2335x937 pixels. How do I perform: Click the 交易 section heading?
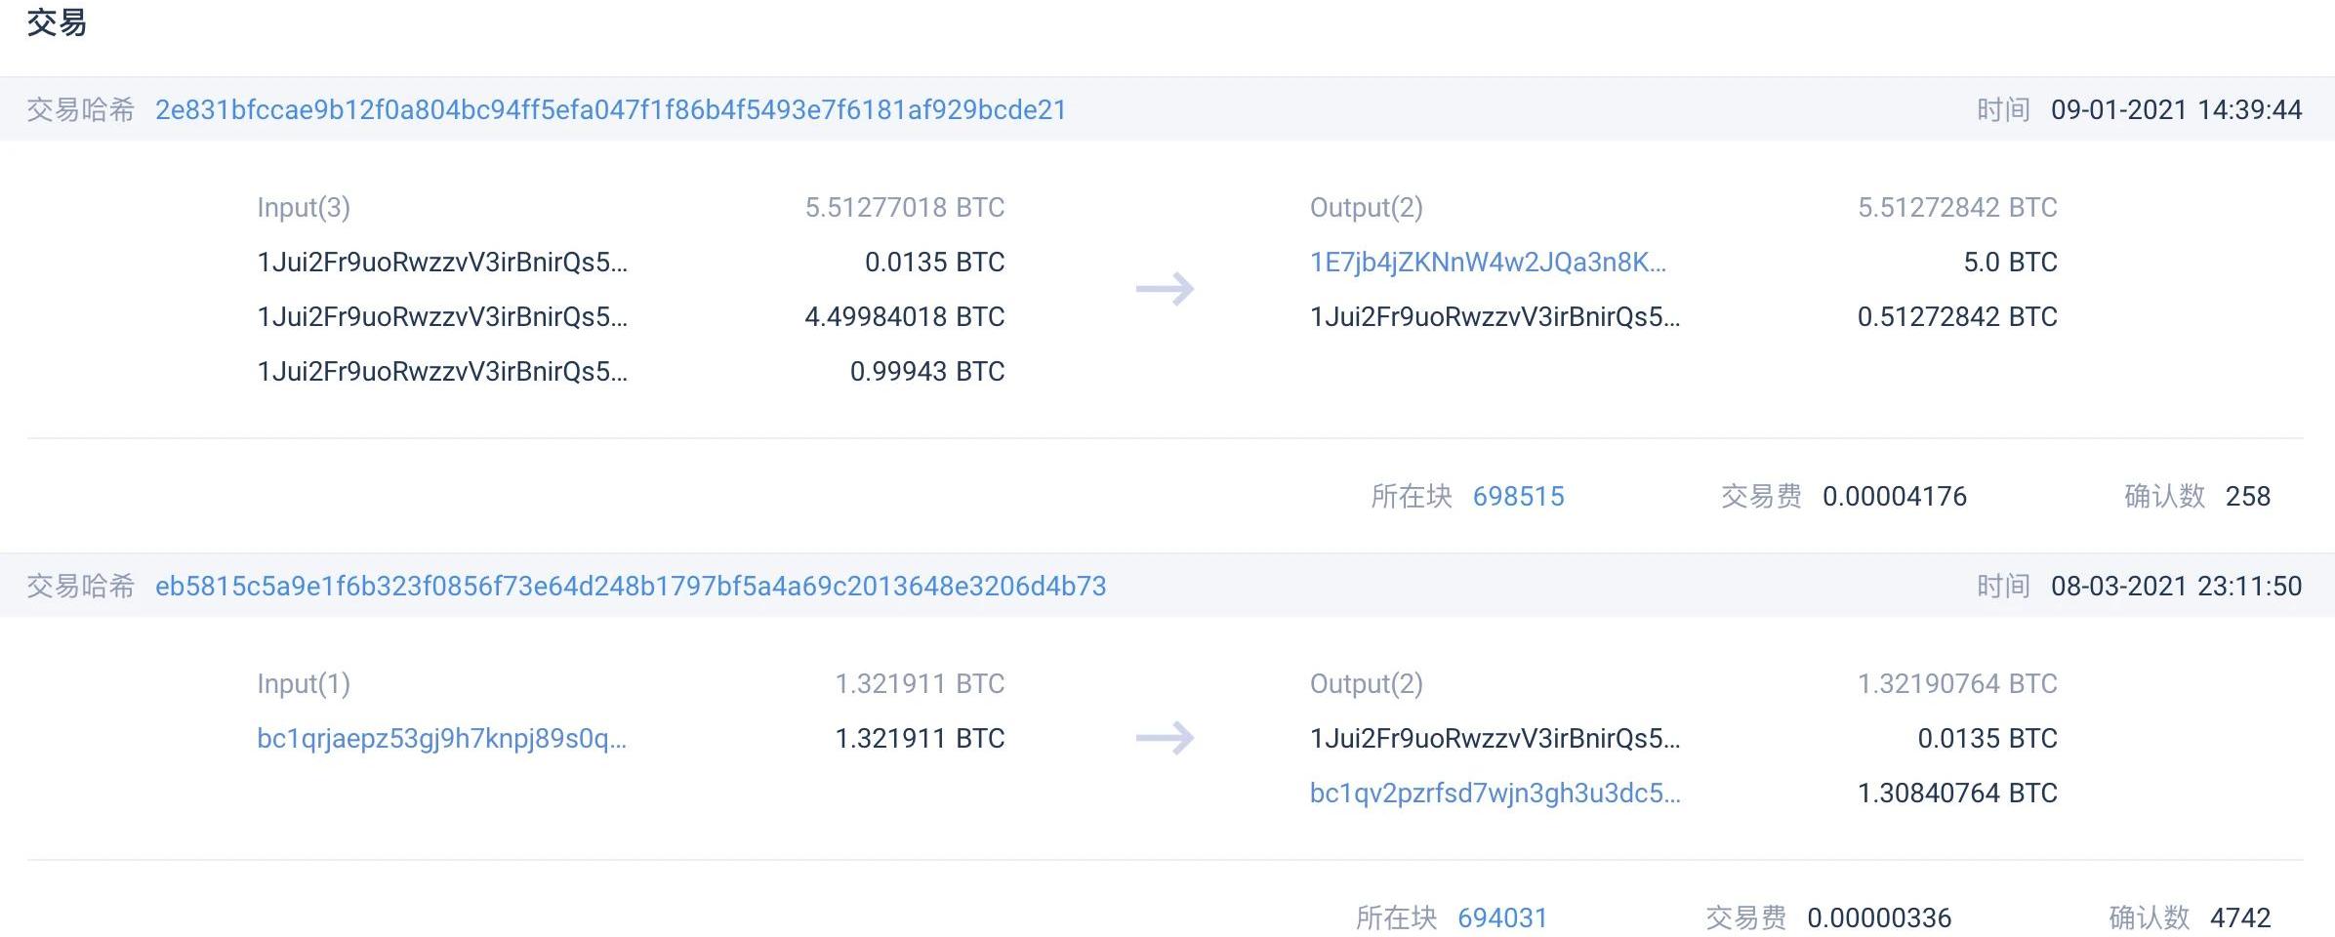[x=57, y=21]
